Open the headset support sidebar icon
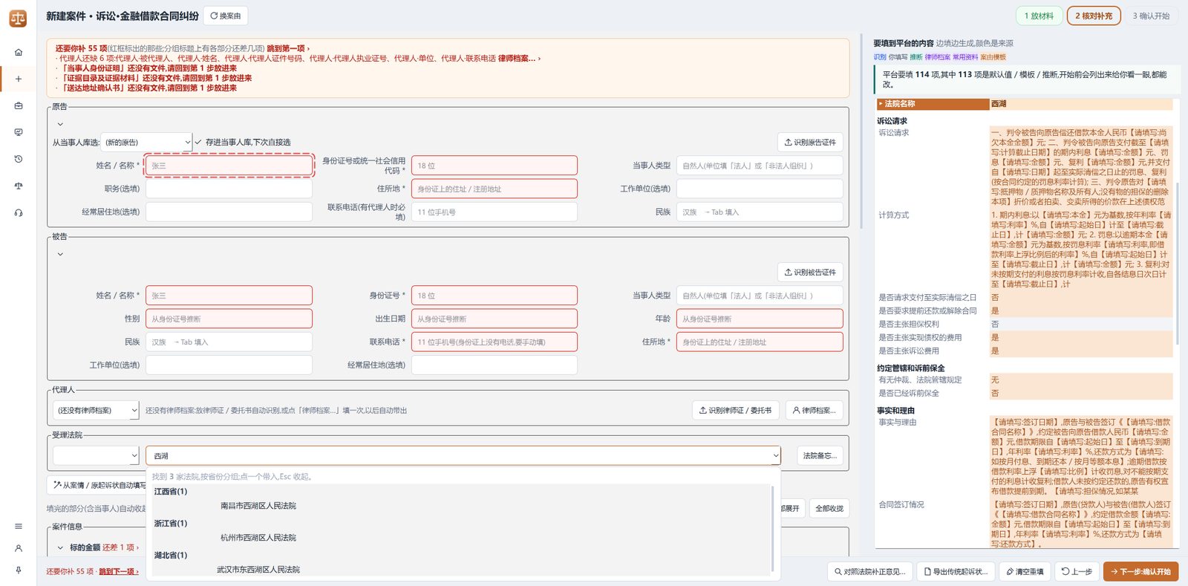1188x586 pixels. (x=19, y=212)
